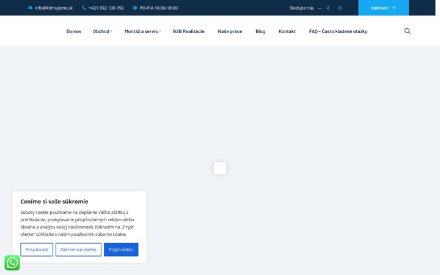
Task: Accept cookies with Prijať všetko
Action: [x=121, y=249]
